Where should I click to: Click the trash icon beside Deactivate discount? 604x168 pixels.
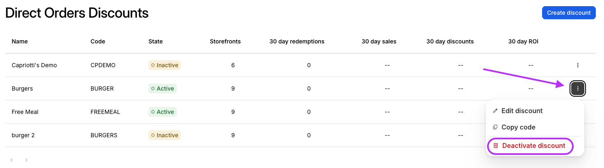tap(495, 145)
